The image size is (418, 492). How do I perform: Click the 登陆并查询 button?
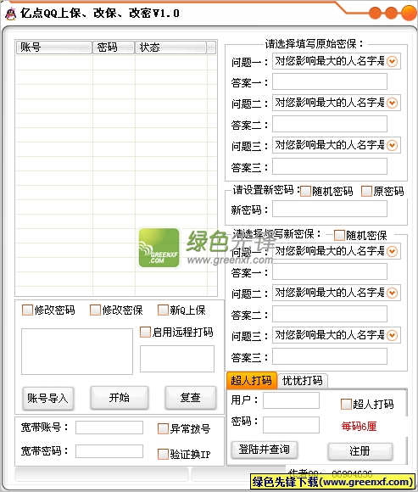(265, 450)
